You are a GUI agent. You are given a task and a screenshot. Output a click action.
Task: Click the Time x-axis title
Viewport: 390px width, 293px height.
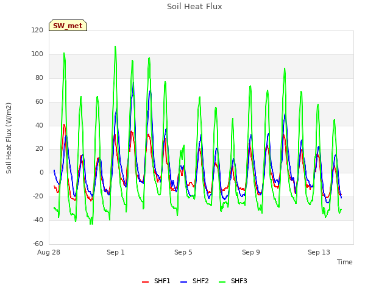pos(344,262)
